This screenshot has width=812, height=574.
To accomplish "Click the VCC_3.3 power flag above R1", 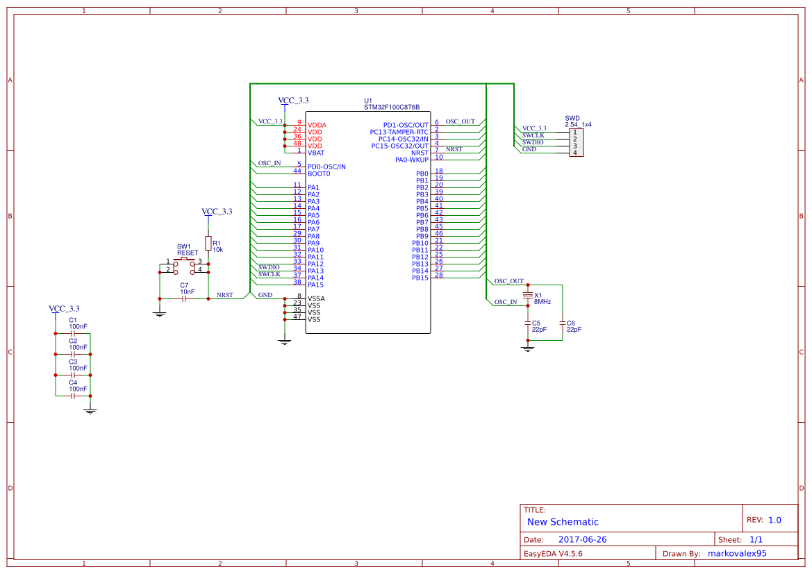I will 217,212.
